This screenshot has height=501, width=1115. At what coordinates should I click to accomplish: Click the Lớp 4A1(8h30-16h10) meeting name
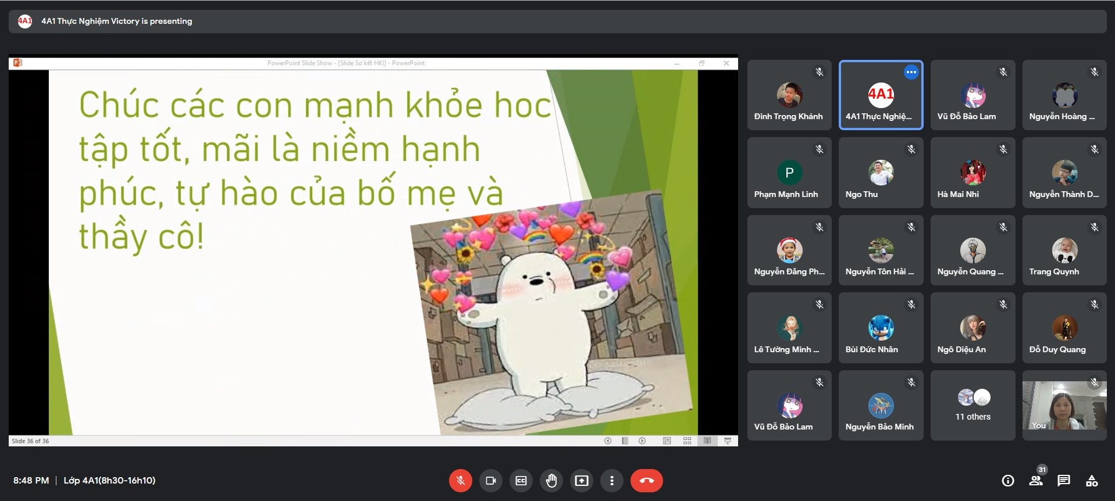coord(109,481)
